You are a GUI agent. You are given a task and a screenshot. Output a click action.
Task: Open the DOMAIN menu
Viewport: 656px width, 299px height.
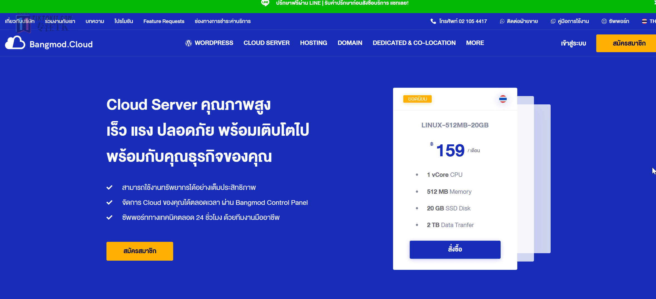pos(350,43)
